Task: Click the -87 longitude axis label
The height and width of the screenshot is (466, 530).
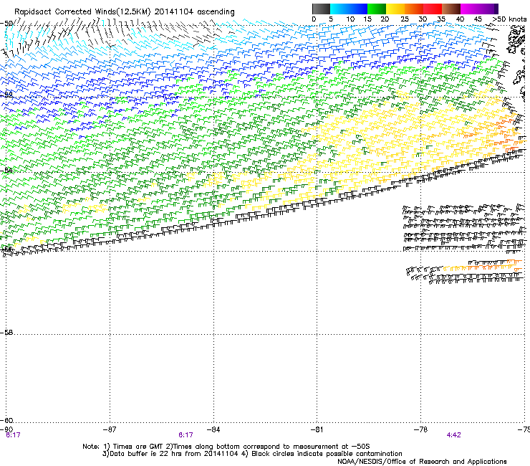Action: [110, 429]
